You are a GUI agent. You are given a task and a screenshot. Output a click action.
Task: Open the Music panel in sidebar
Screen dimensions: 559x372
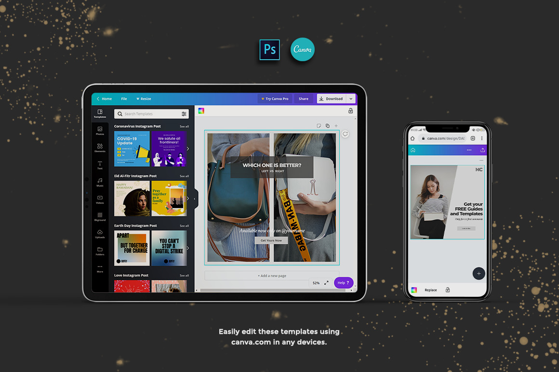tap(100, 182)
